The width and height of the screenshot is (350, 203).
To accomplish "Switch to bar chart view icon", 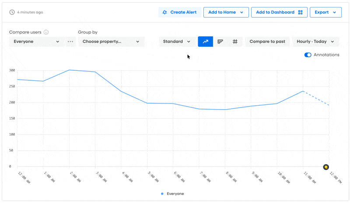I will [220, 41].
